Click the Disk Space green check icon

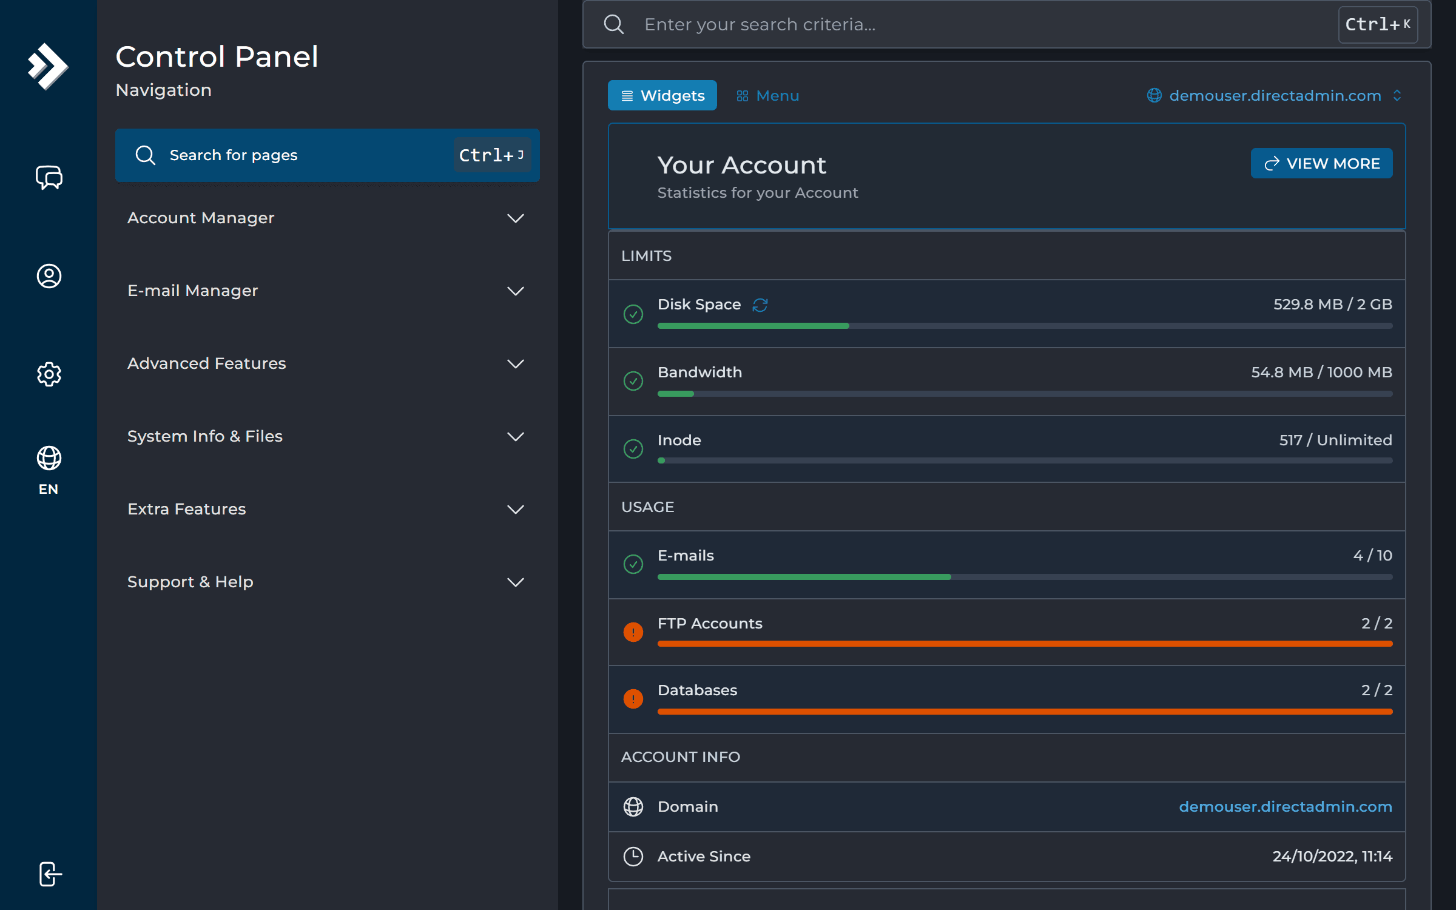(633, 314)
